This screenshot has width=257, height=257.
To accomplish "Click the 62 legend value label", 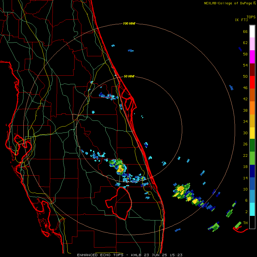I will pyautogui.click(x=245, y=43).
